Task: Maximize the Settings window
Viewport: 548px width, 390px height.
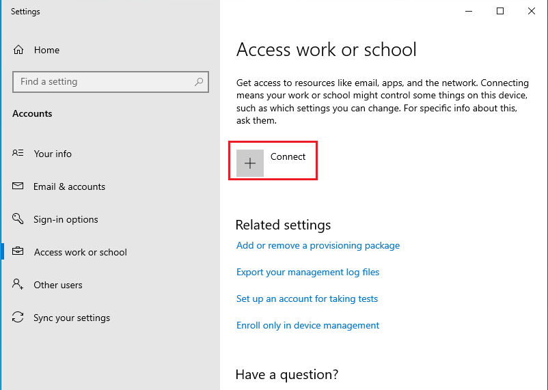Action: tap(500, 11)
